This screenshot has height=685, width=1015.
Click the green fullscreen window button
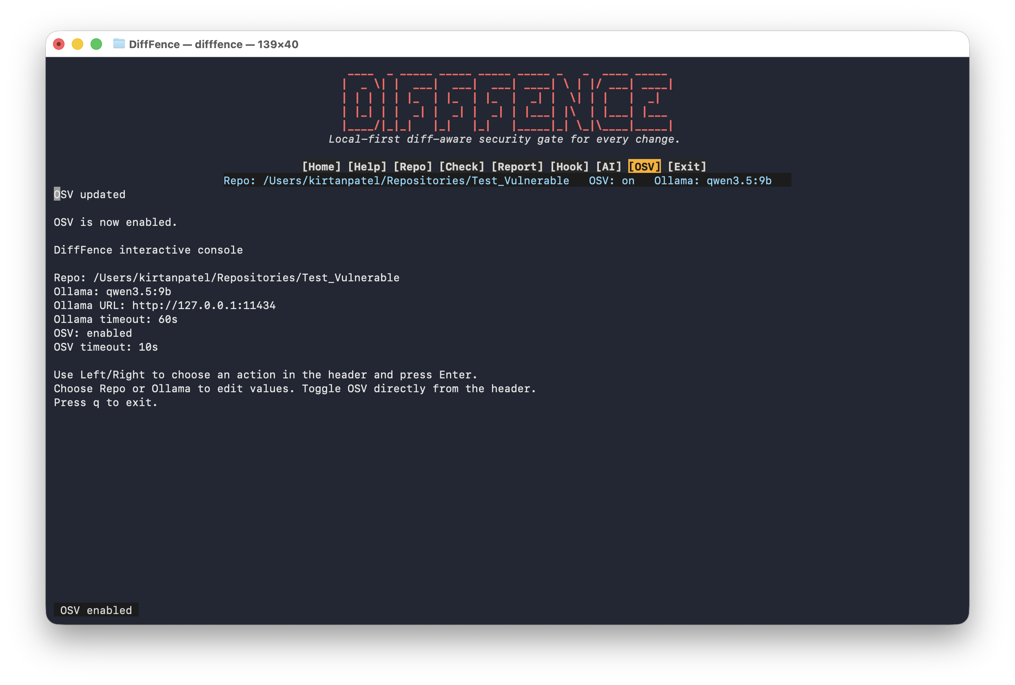96,44
